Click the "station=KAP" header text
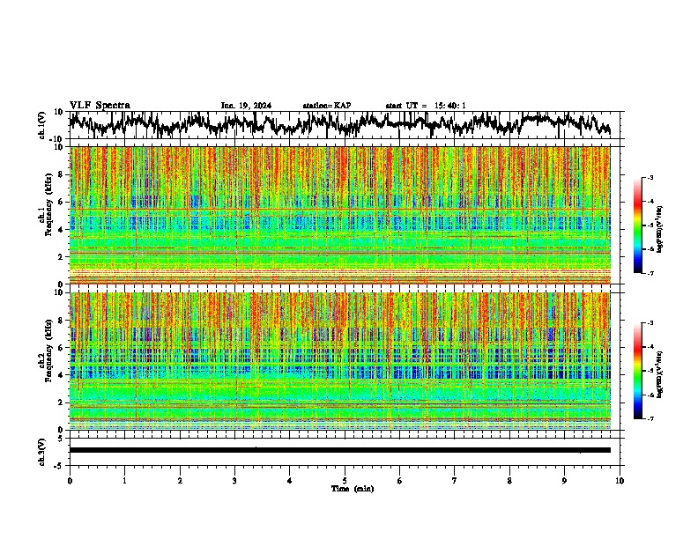This screenshot has width=698, height=539. pyautogui.click(x=327, y=106)
